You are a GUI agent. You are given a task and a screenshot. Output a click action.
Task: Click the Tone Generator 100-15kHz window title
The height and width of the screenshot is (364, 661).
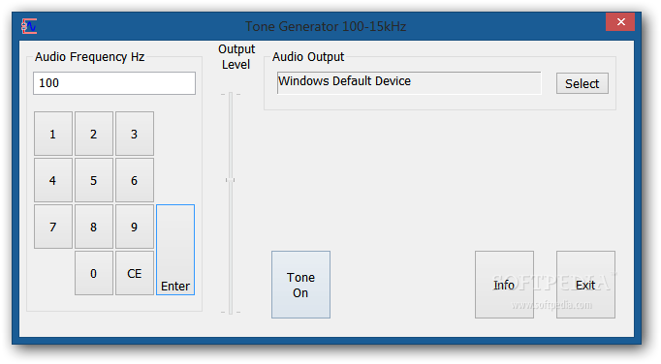click(x=326, y=26)
